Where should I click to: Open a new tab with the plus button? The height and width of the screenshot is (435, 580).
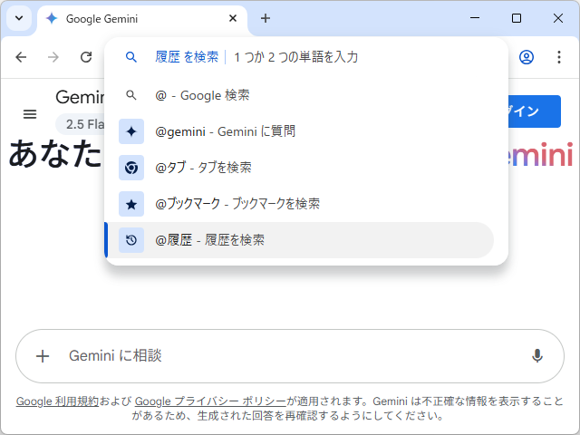[x=266, y=18]
